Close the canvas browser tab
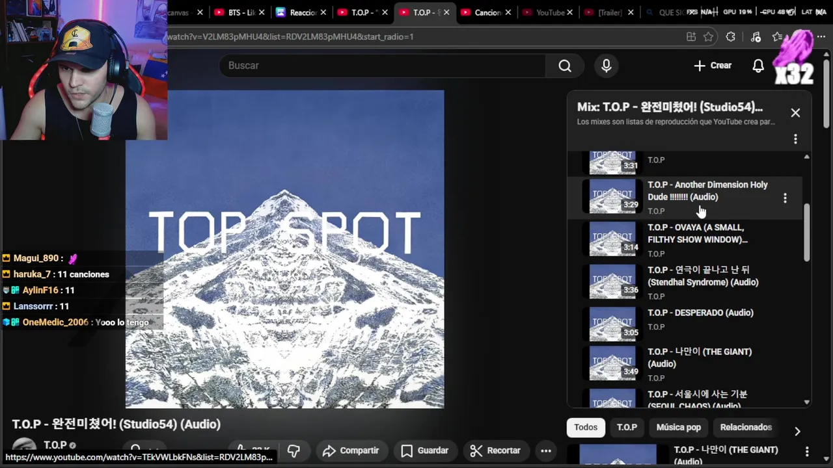Image resolution: width=833 pixels, height=468 pixels. coord(200,12)
